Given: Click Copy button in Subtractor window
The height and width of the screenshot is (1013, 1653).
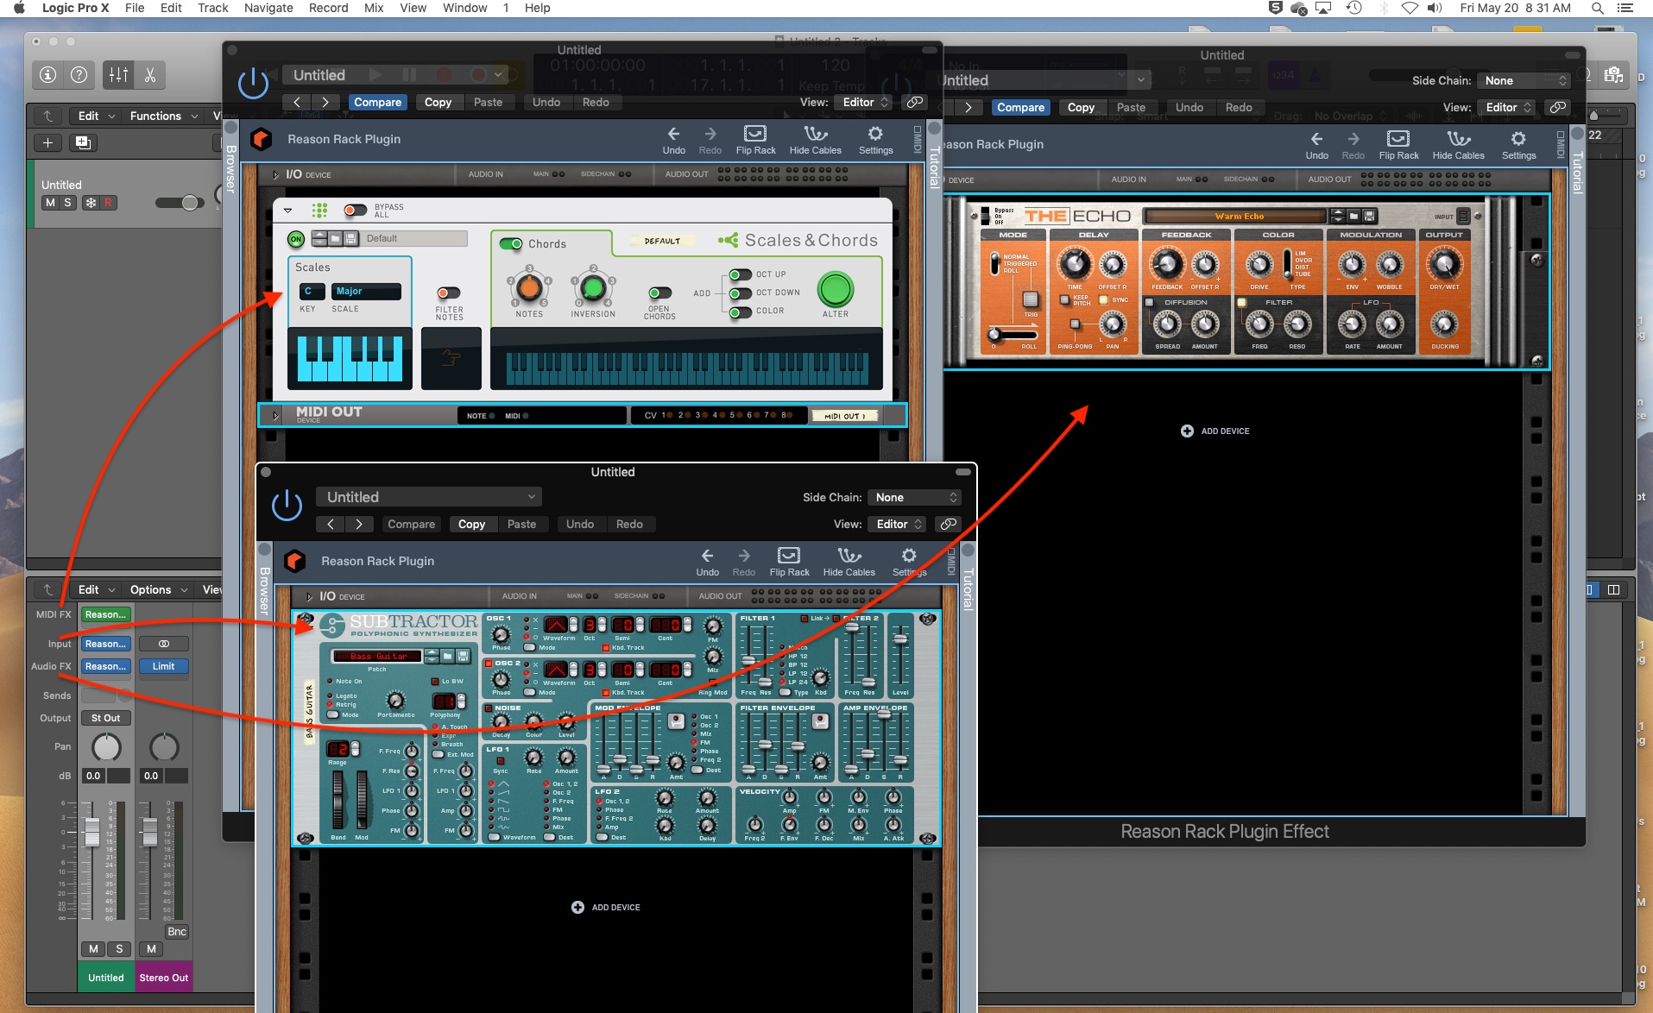Looking at the screenshot, I should [471, 524].
